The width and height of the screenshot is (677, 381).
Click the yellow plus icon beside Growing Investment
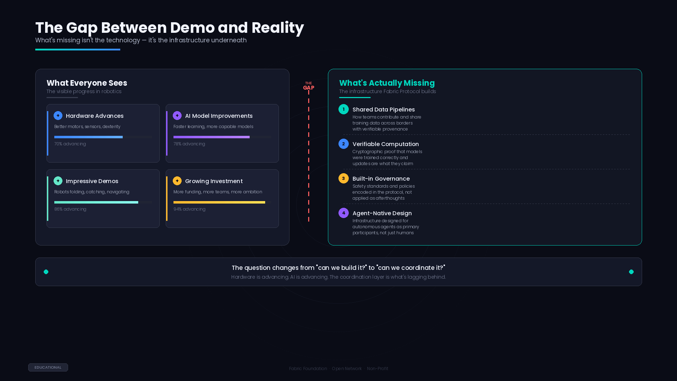pos(177,181)
